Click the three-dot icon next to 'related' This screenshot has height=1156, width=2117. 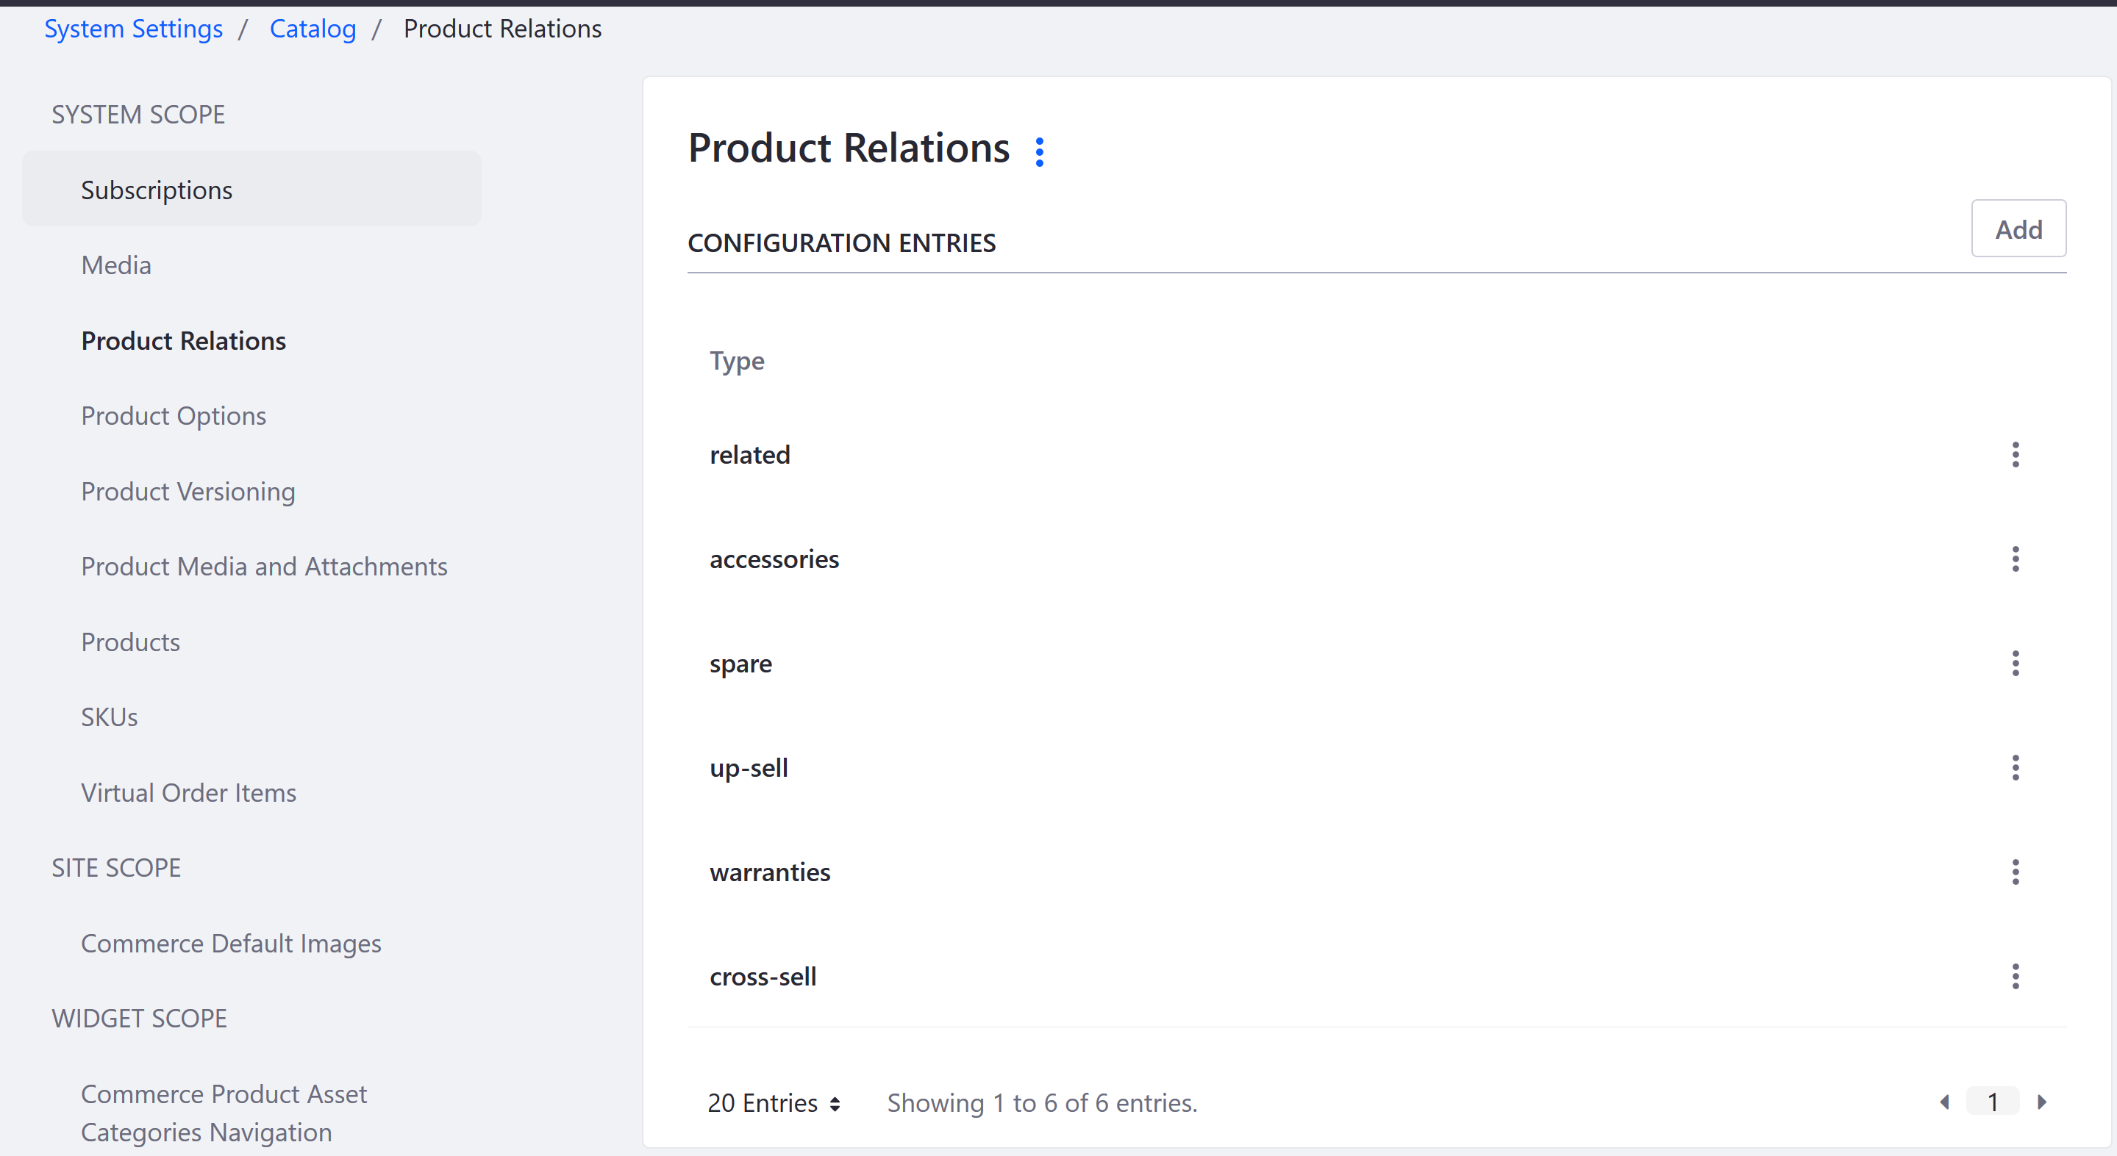click(x=2015, y=454)
